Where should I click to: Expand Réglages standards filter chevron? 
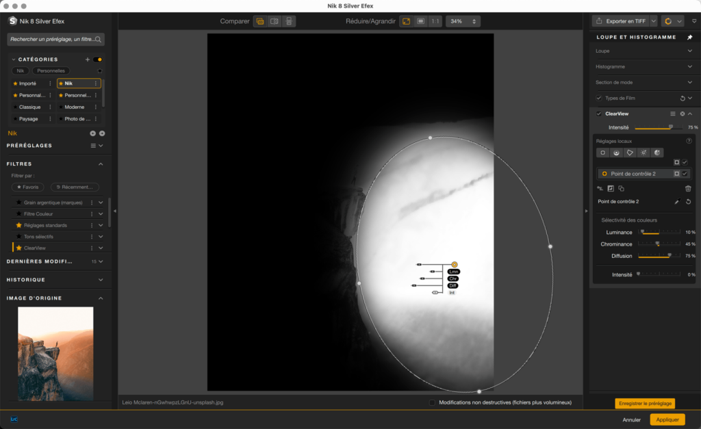tap(101, 225)
